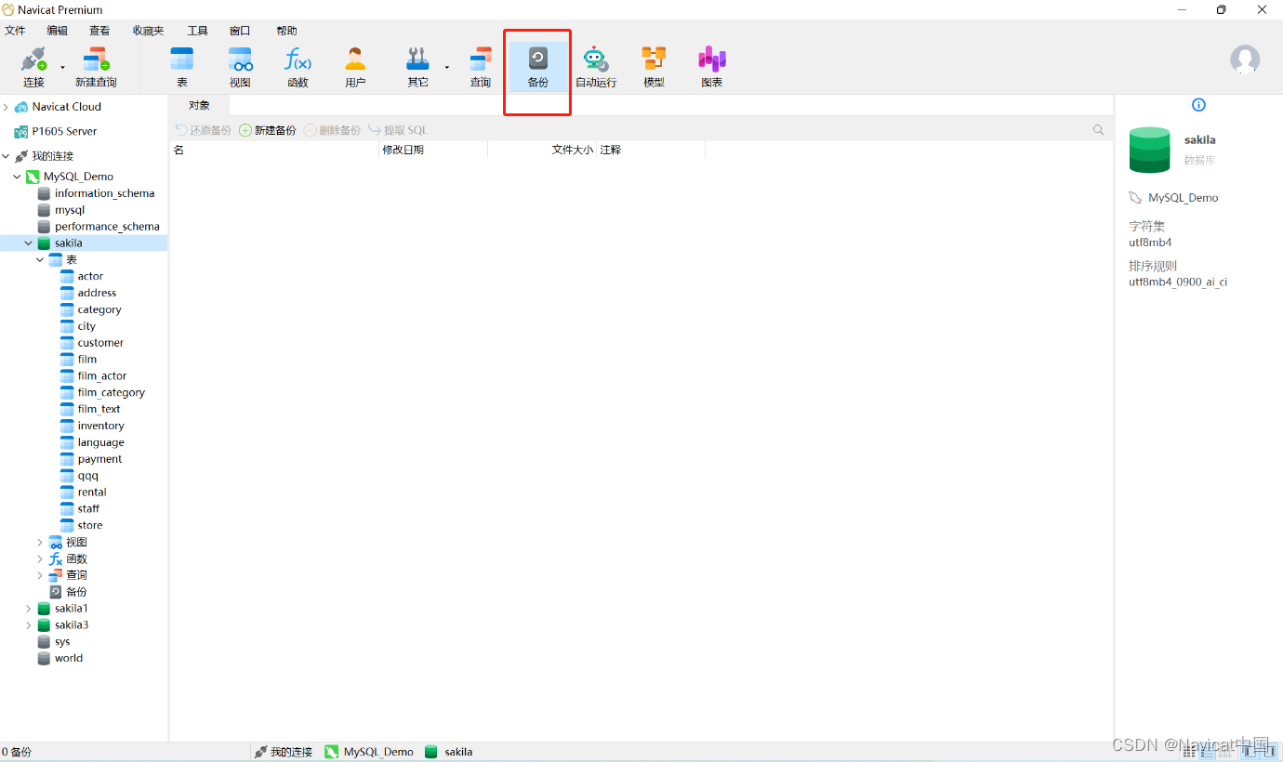Click the search magnifier icon
Viewport: 1283px width, 762px height.
pyautogui.click(x=1099, y=130)
